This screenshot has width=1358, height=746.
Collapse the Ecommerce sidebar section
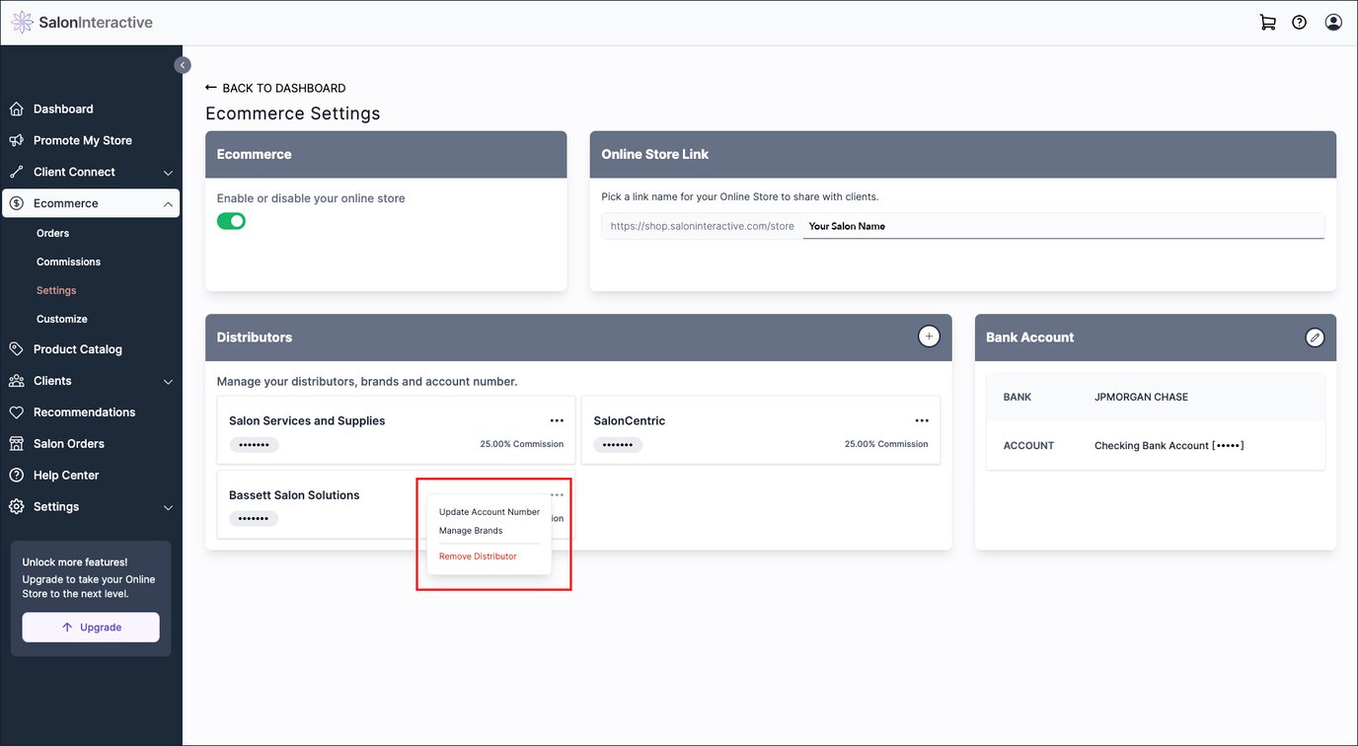click(x=168, y=204)
